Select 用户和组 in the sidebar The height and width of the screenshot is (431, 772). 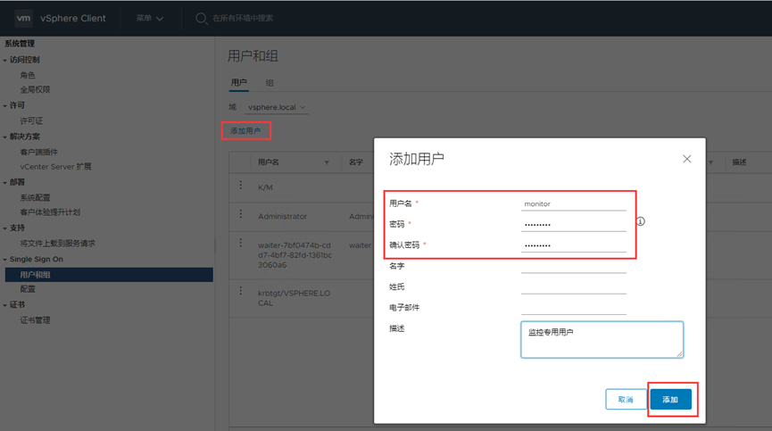[109, 275]
